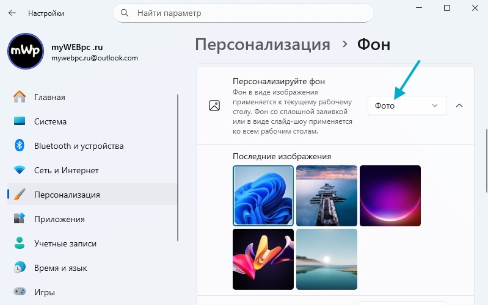488x305 pixels.
Task: Click the Приложения apps icon
Action: [20, 218]
